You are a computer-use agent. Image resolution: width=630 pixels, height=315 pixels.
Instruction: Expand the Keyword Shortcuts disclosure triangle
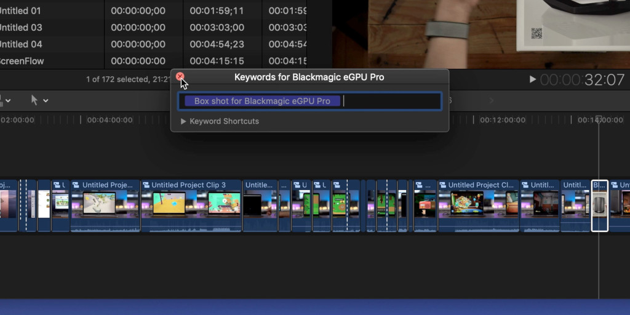tap(183, 121)
